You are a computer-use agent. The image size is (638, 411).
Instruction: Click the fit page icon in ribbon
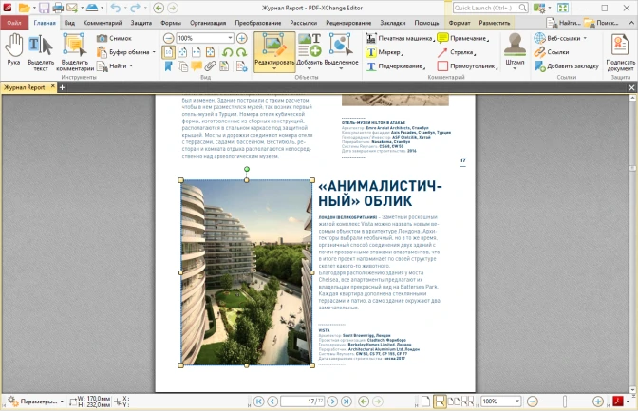182,52
